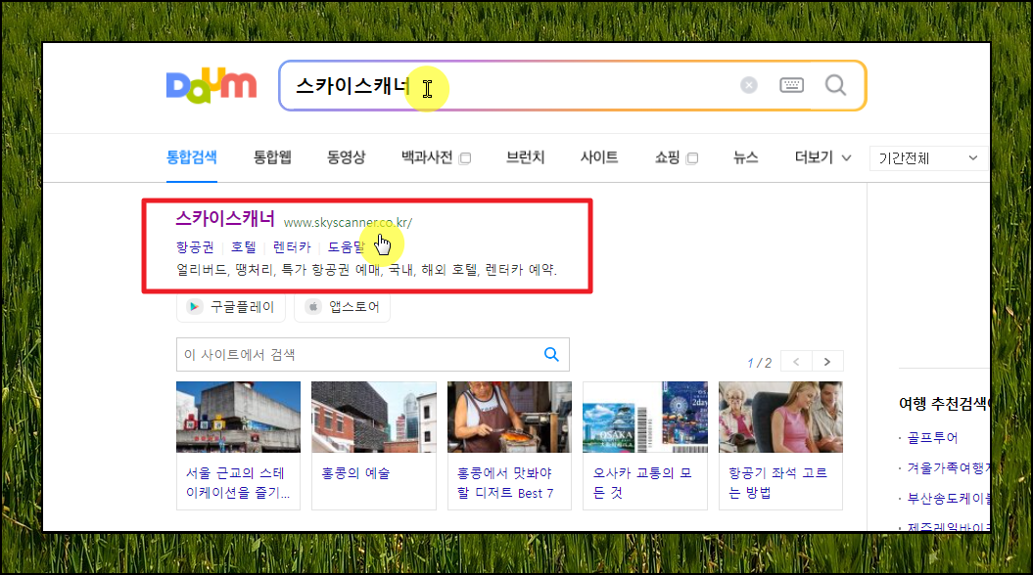Go to next card page arrow
Viewport: 1033px width, 575px height.
(827, 362)
